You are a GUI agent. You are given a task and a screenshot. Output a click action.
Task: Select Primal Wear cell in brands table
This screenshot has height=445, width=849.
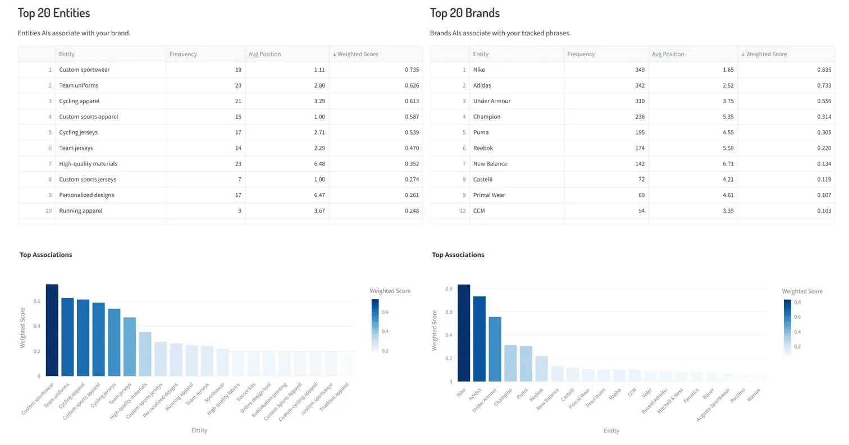pyautogui.click(x=517, y=195)
